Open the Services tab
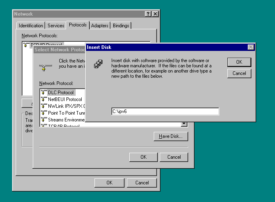The width and height of the screenshot is (275, 202). [56, 26]
